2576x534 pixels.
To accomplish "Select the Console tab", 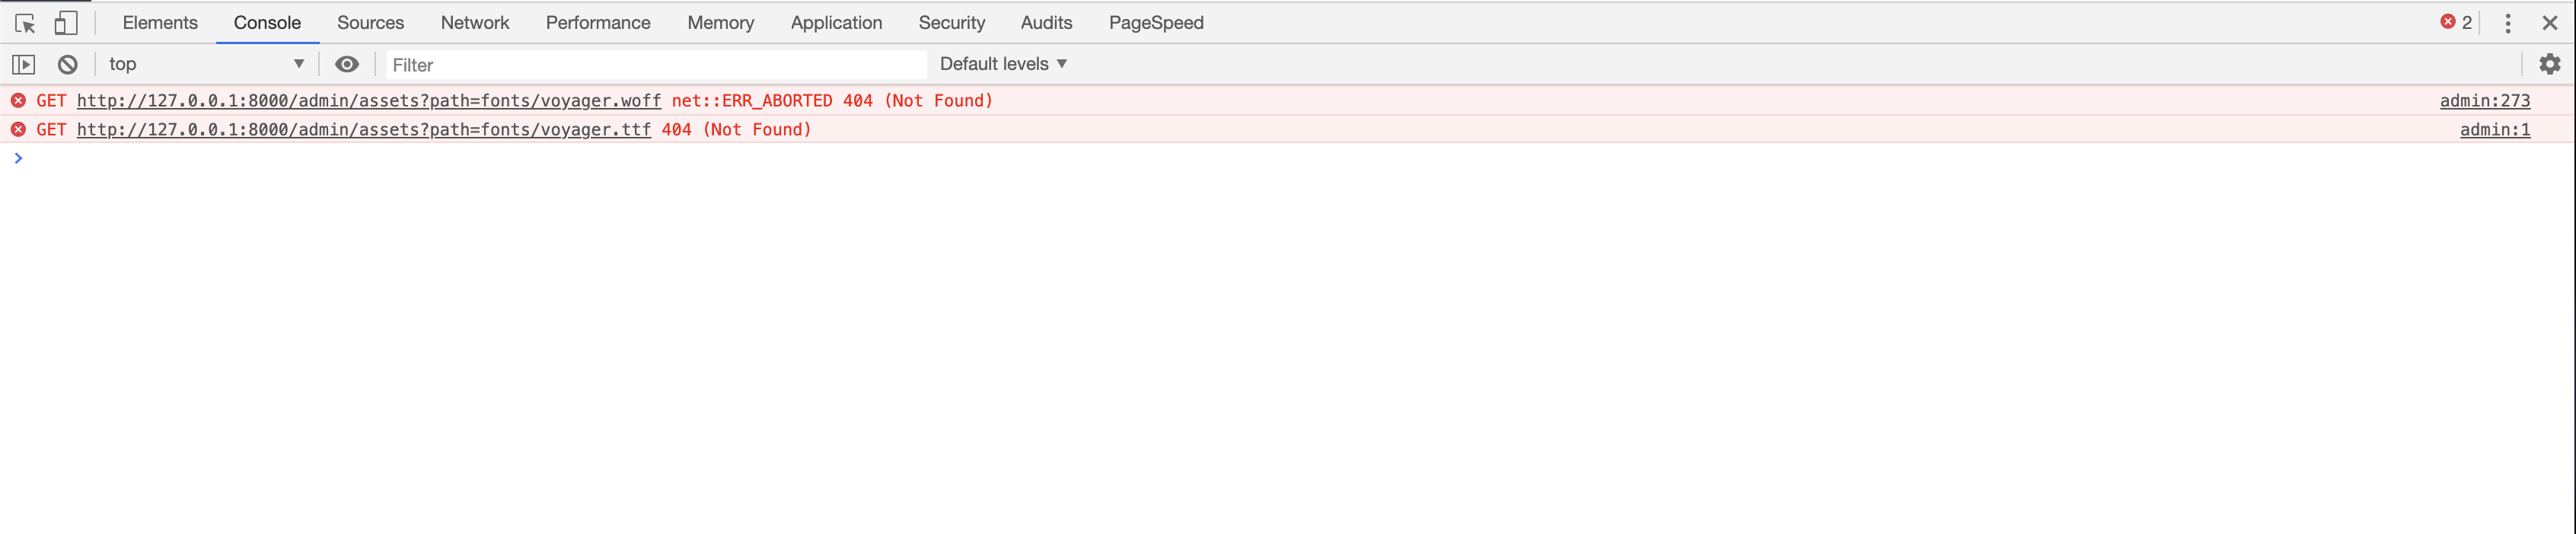I will (x=267, y=23).
